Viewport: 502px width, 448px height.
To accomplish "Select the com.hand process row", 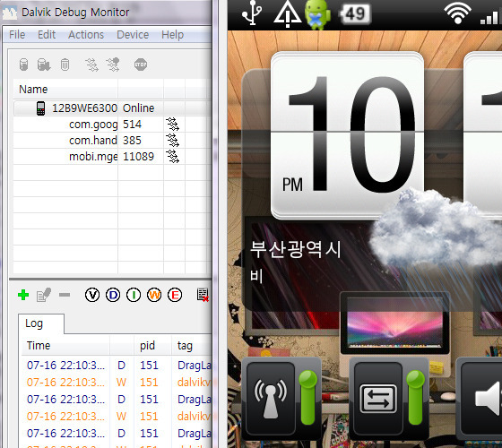I will pos(112,140).
